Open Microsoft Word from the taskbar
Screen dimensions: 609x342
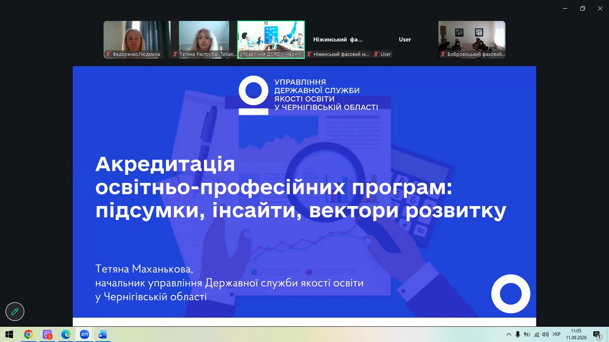pyautogui.click(x=103, y=334)
